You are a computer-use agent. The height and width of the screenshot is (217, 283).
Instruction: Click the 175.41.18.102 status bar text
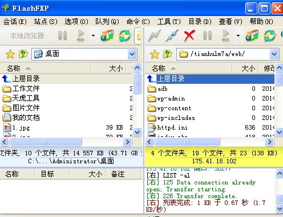214,161
